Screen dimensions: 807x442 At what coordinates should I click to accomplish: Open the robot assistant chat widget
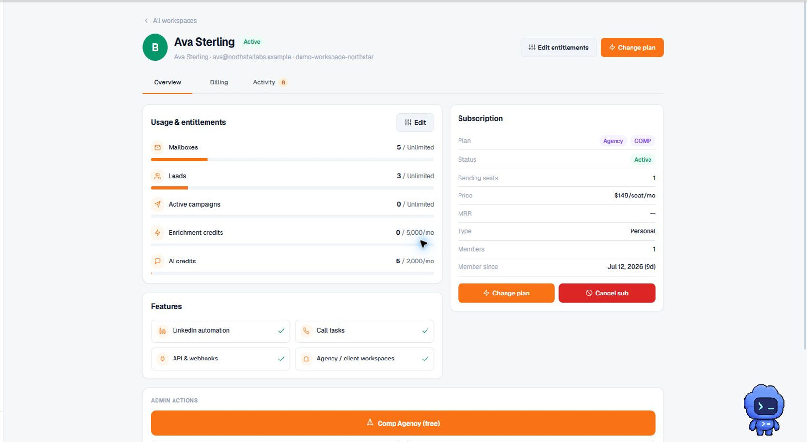764,409
